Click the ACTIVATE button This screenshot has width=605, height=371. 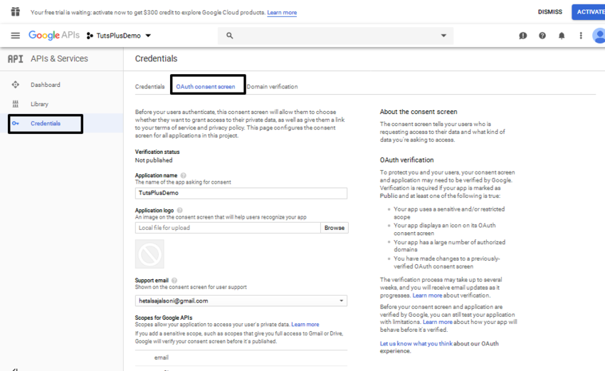(x=589, y=12)
